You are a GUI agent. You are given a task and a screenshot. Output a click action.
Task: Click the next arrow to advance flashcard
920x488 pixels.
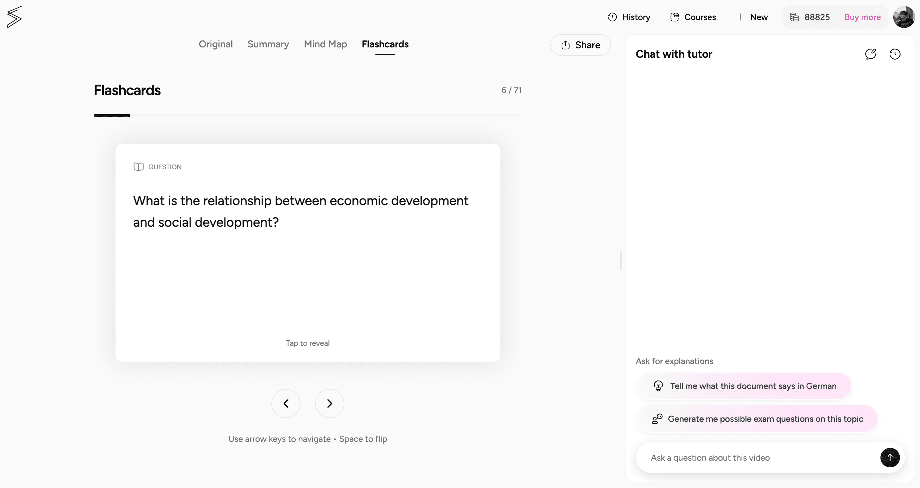[x=329, y=403]
